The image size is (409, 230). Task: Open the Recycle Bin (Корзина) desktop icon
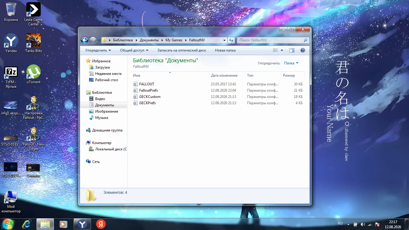tap(11, 12)
